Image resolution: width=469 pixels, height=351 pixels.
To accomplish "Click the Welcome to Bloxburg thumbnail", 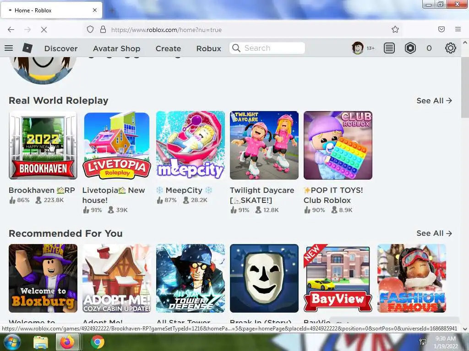I will tap(43, 278).
